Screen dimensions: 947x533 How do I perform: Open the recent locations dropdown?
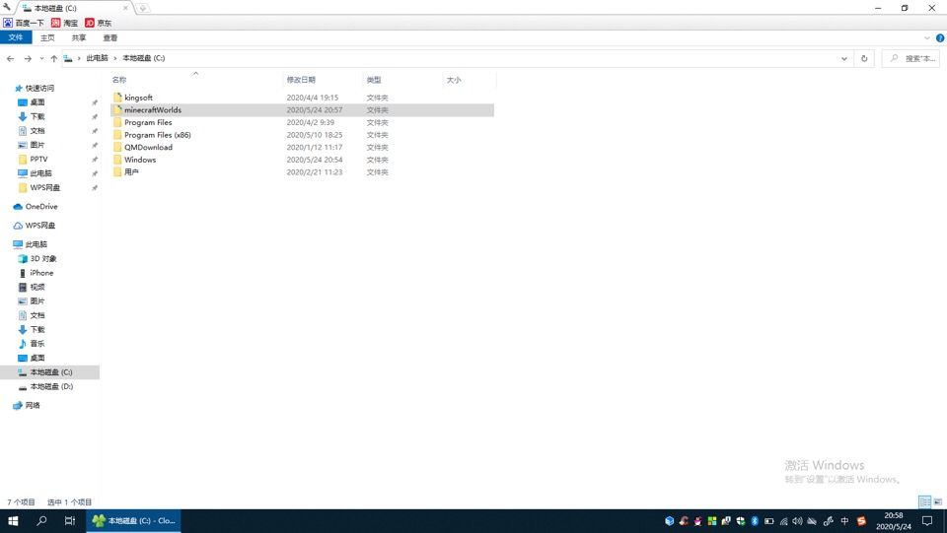click(x=41, y=58)
